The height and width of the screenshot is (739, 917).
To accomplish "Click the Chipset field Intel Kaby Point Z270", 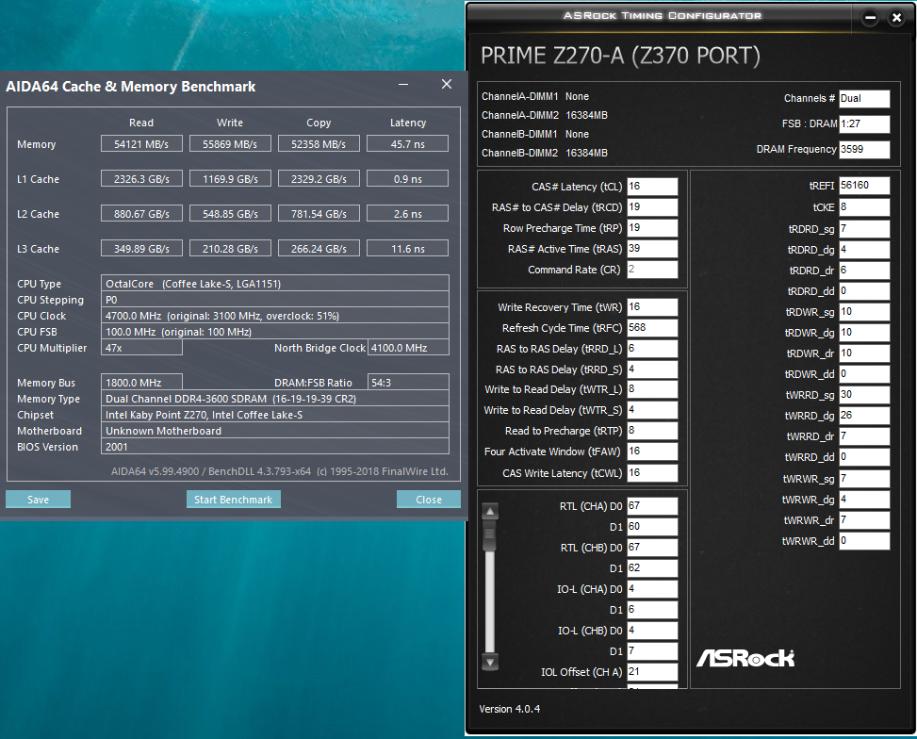I will coord(275,414).
